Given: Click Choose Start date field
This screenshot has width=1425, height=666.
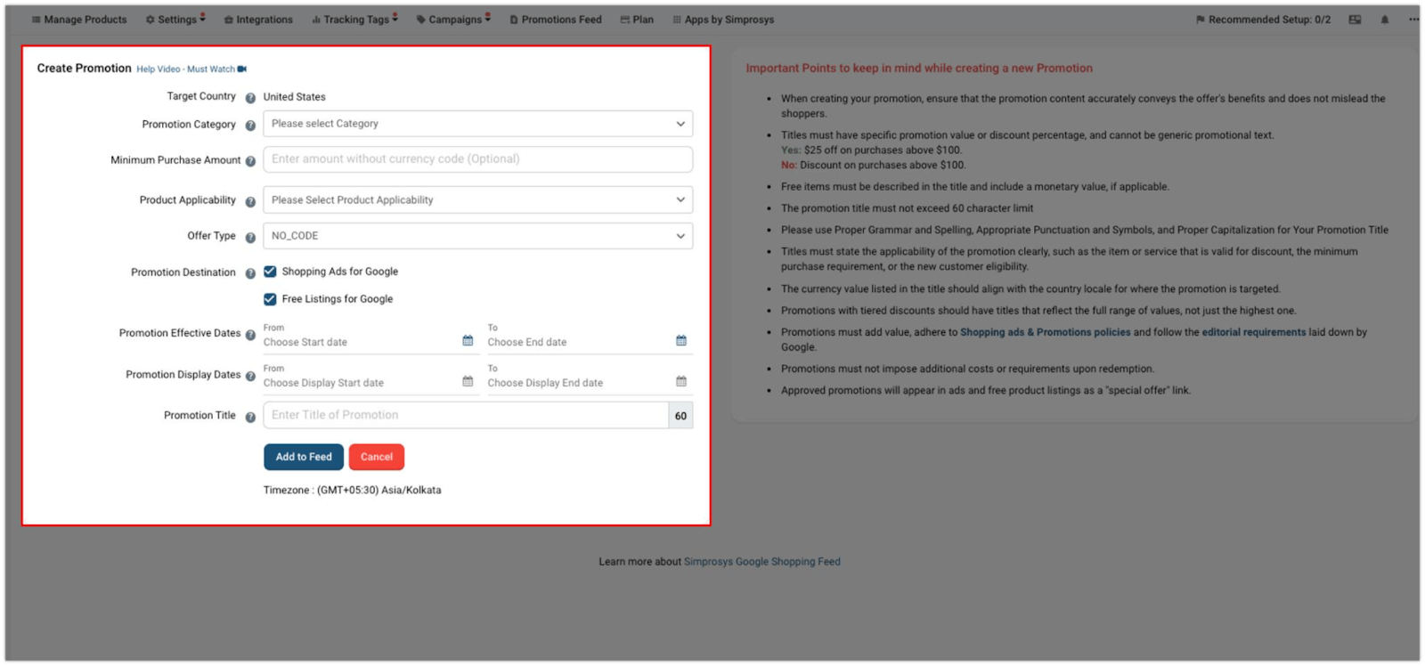Looking at the screenshot, I should tap(361, 342).
